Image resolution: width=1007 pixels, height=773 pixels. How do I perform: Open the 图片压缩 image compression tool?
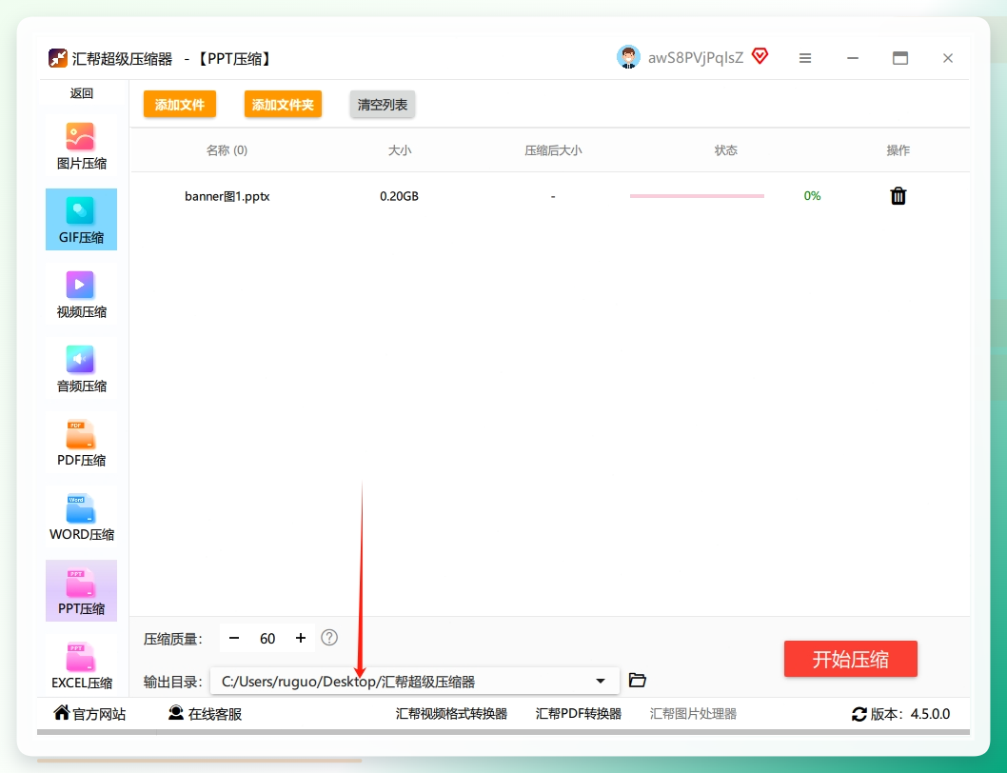81,146
